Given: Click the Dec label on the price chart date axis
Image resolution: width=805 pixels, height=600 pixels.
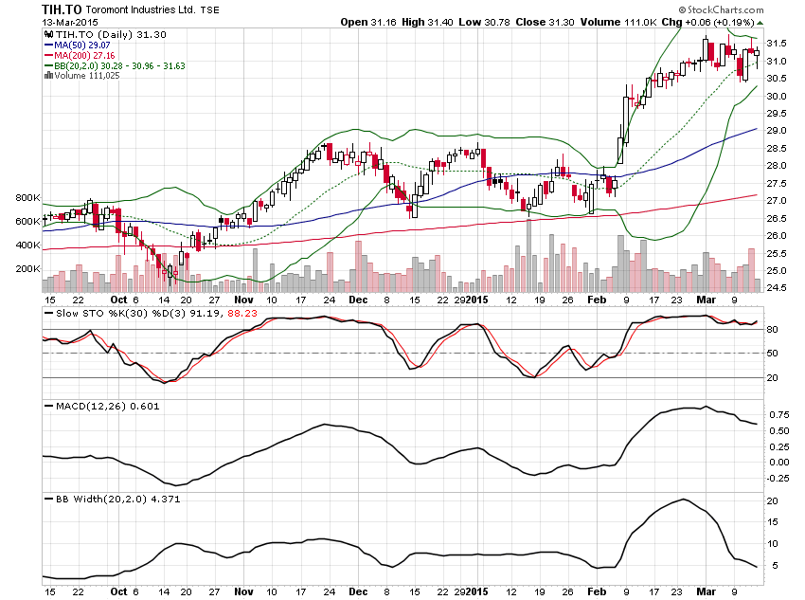Looking at the screenshot, I should pos(358,300).
